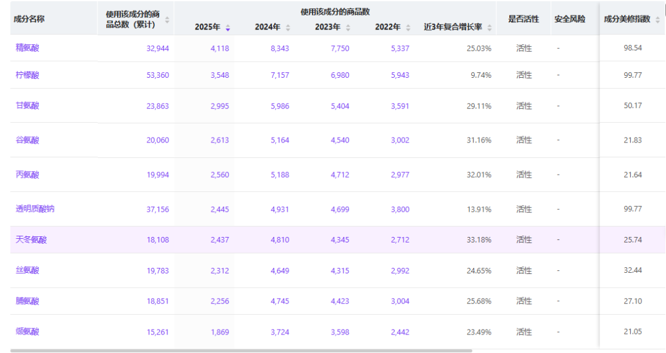Sort by 近3年复合增长率 arrow icon
666x353 pixels.
[x=490, y=28]
